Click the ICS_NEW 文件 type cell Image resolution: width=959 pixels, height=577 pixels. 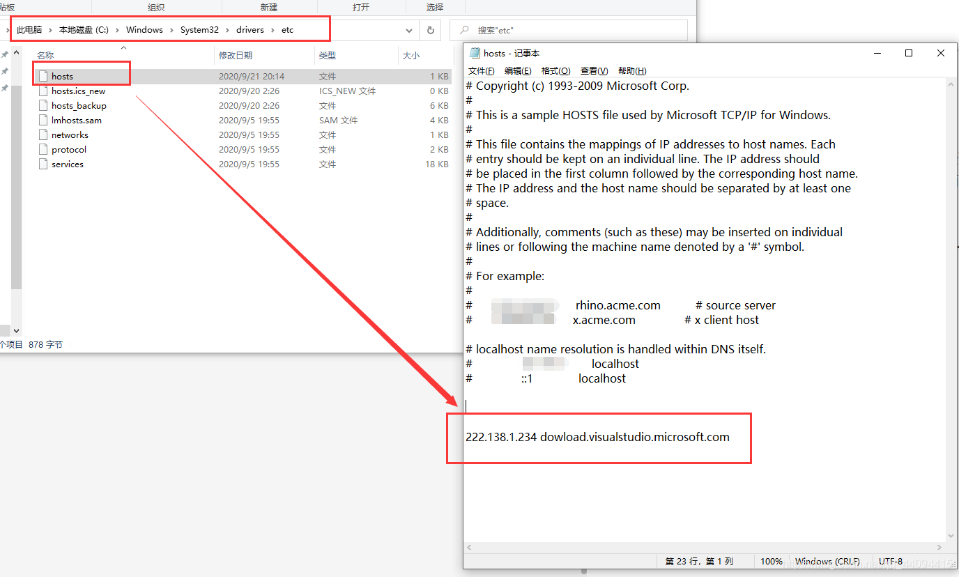point(347,91)
